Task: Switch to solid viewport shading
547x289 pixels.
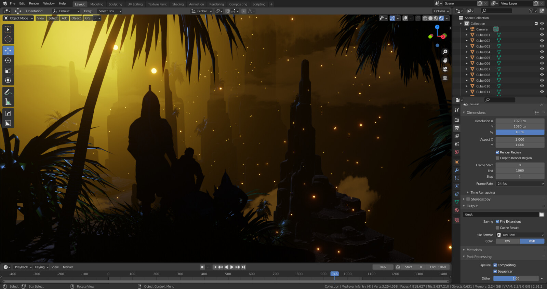Action: point(430,18)
